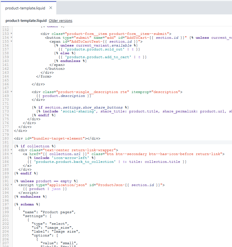Click "Image size" label value

(65, 231)
